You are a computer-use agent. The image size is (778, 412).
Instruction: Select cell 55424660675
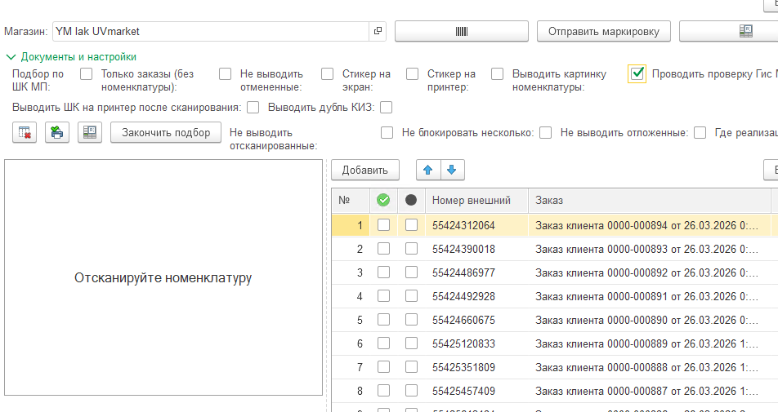click(476, 320)
